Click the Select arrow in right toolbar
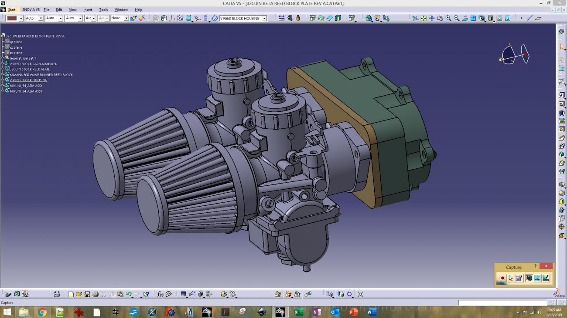Viewport: 567px width, 318px height. click(x=562, y=47)
